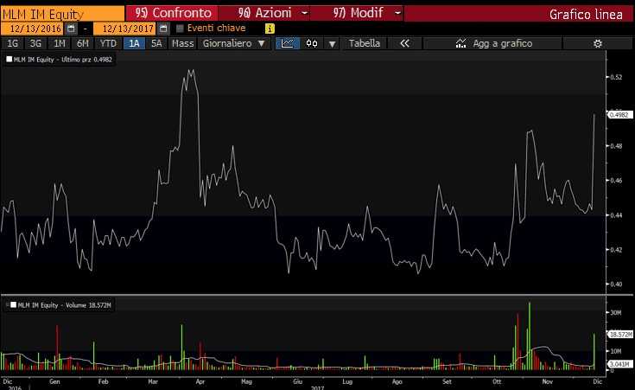Edit the end date 12/13/2017 field

pos(124,29)
